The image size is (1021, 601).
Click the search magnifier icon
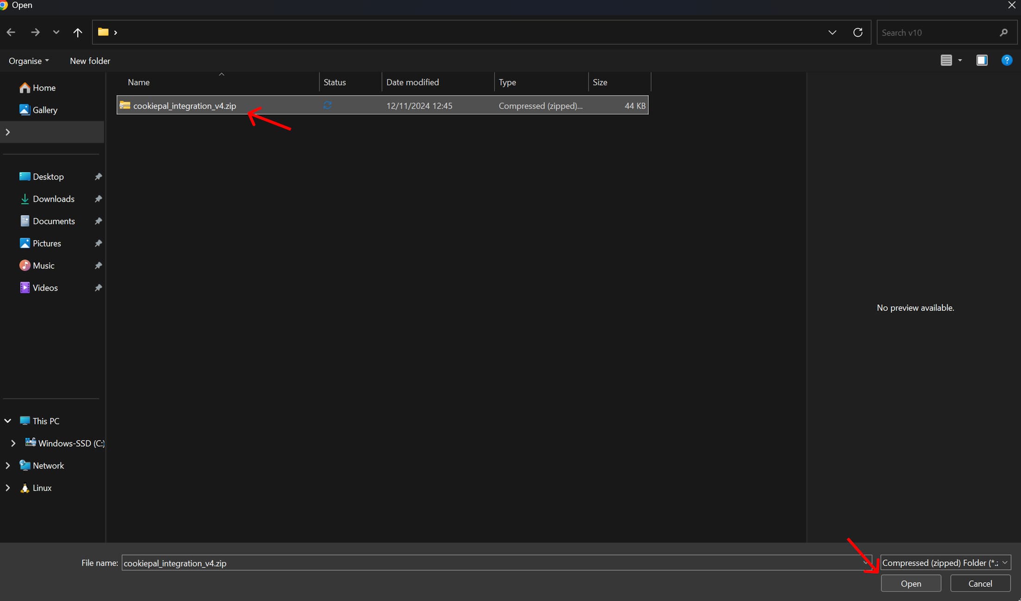click(x=1004, y=32)
